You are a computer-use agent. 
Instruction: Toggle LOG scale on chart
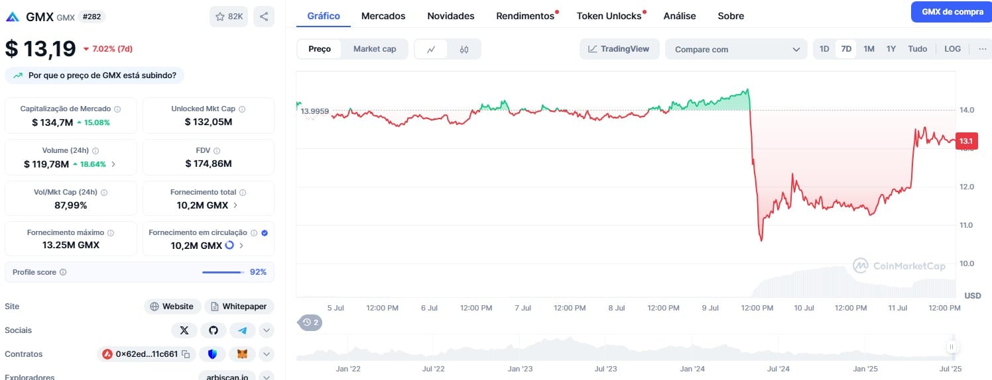click(x=952, y=49)
